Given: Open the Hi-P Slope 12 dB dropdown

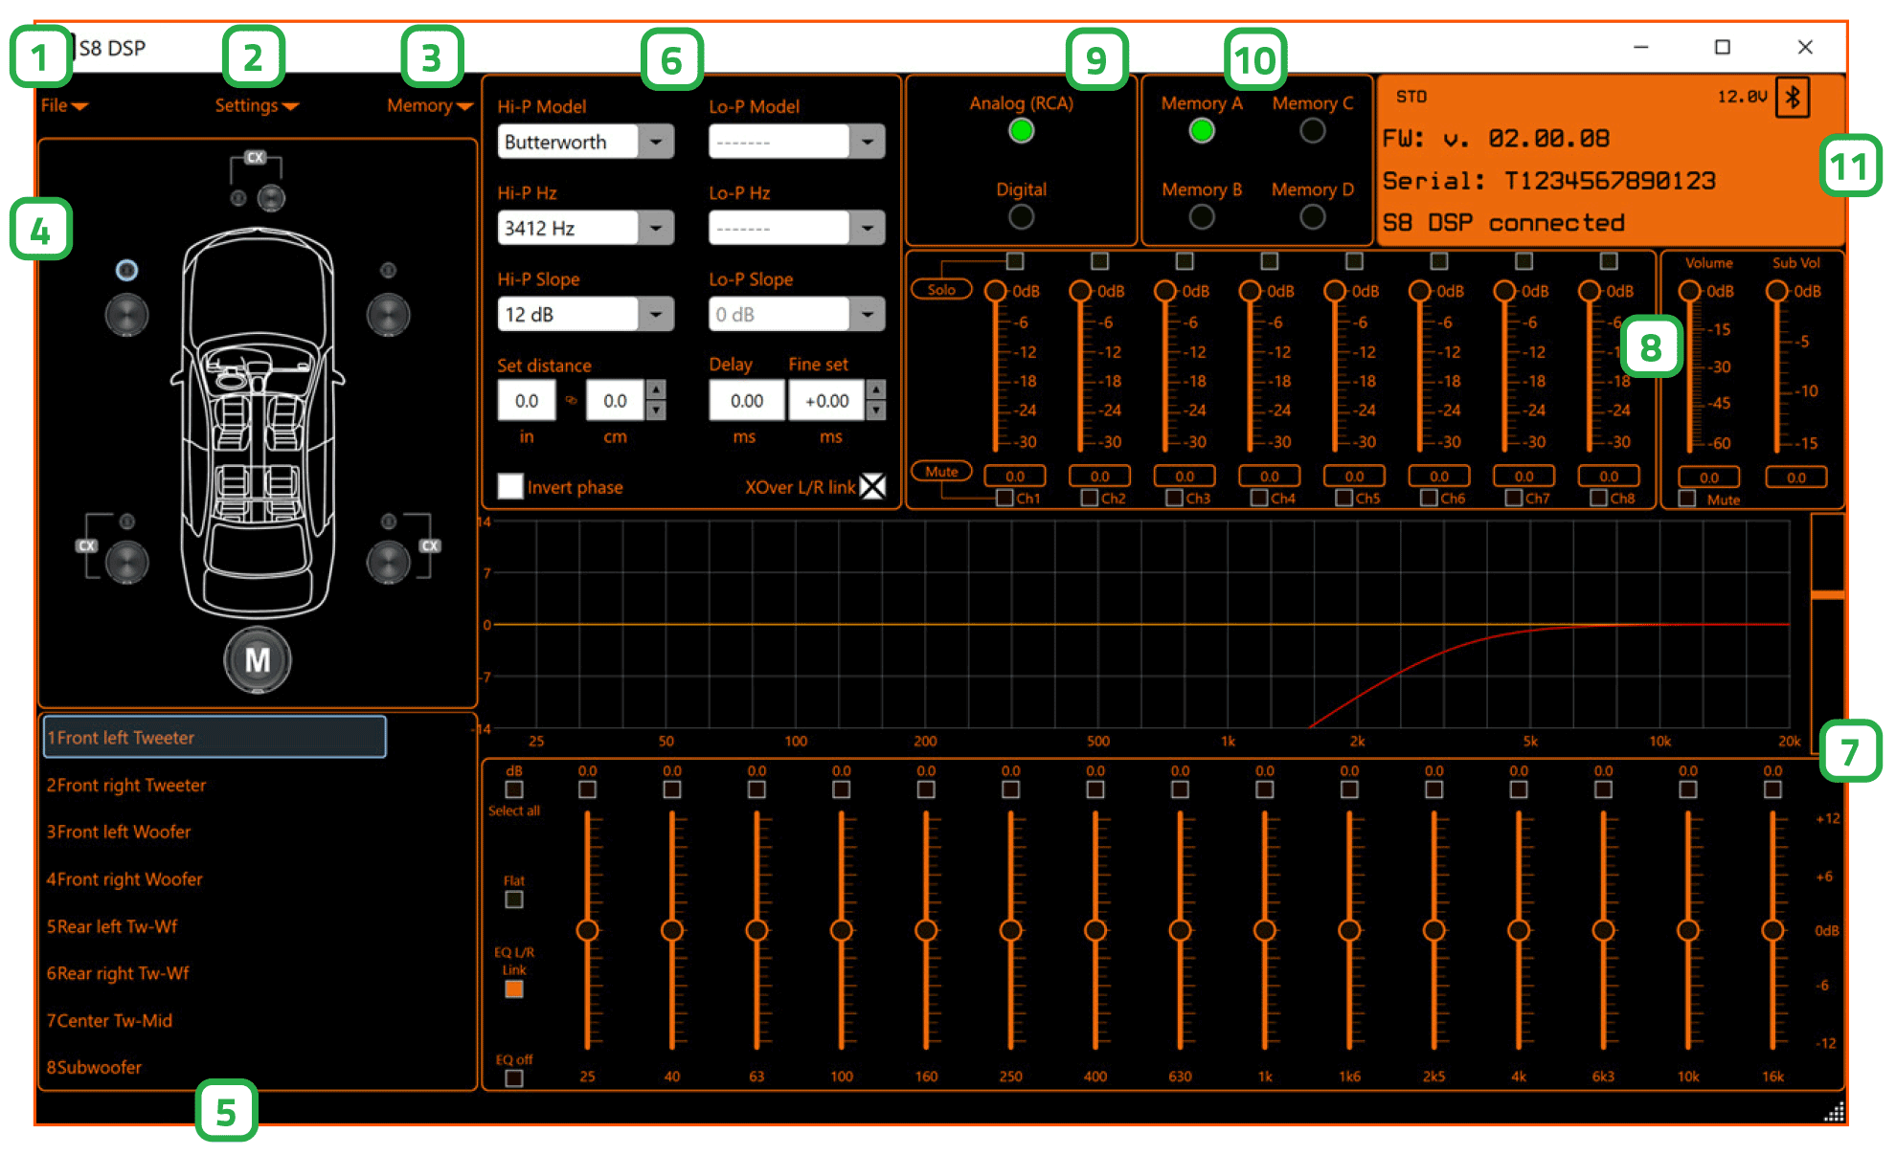Looking at the screenshot, I should tap(656, 314).
